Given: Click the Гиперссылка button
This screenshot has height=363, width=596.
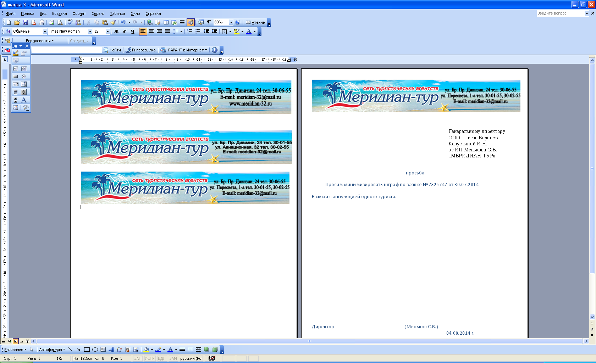Looking at the screenshot, I should [141, 50].
